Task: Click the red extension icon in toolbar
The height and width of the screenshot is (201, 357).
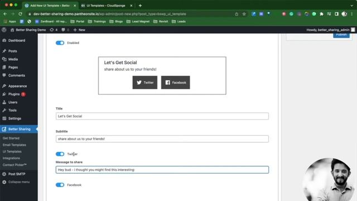Action: 284,14
